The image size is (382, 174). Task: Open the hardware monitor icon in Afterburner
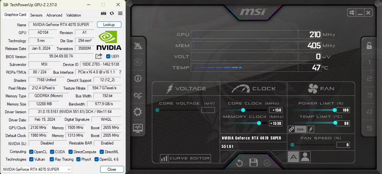point(138,128)
